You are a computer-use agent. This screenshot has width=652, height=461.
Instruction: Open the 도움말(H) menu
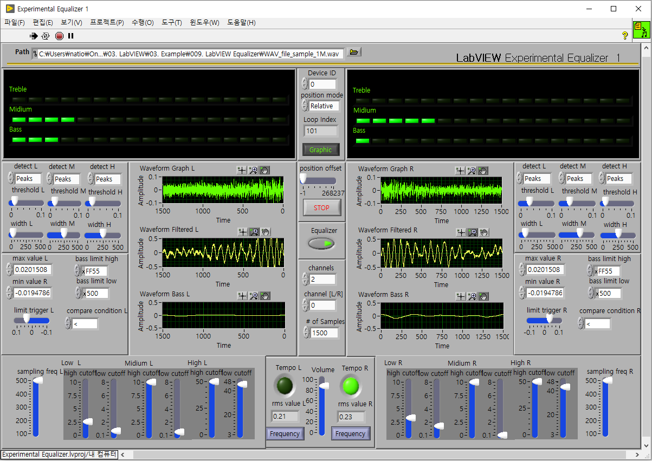click(241, 22)
